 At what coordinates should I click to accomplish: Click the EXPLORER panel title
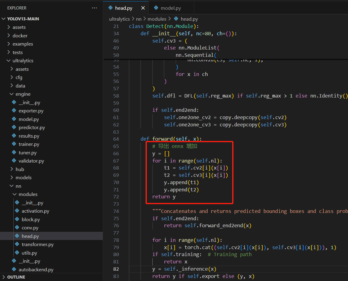(x=17, y=8)
